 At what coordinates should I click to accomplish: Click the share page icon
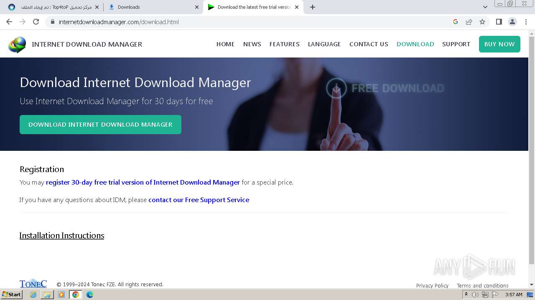(x=469, y=22)
